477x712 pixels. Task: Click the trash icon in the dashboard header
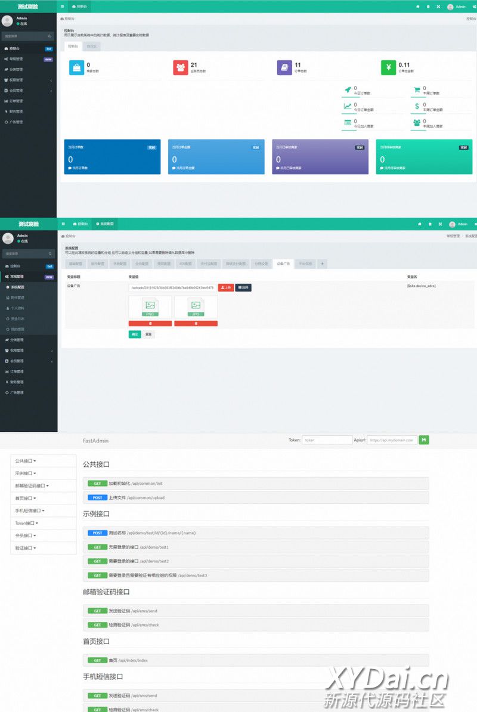pyautogui.click(x=428, y=7)
